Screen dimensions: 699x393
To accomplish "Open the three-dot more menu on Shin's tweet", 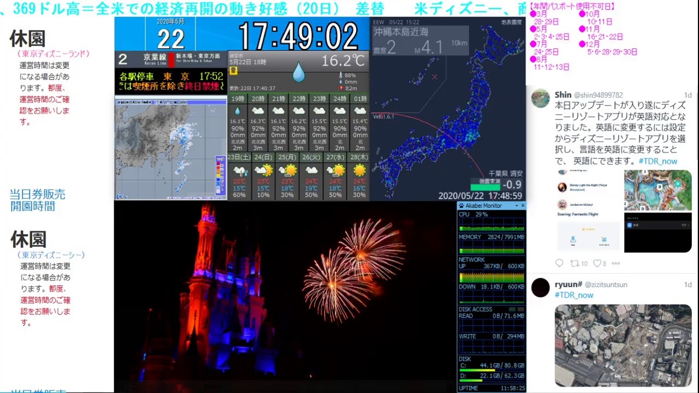I will click(615, 263).
